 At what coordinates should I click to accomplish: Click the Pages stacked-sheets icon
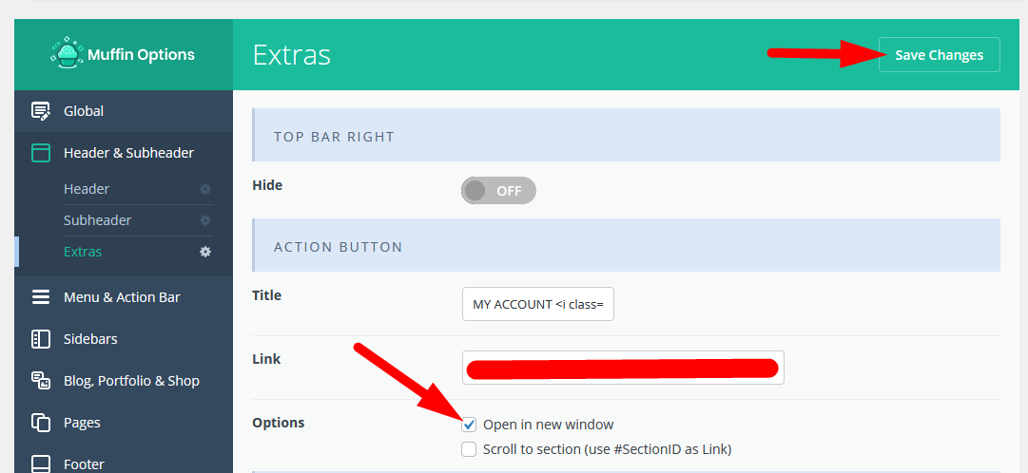(41, 423)
